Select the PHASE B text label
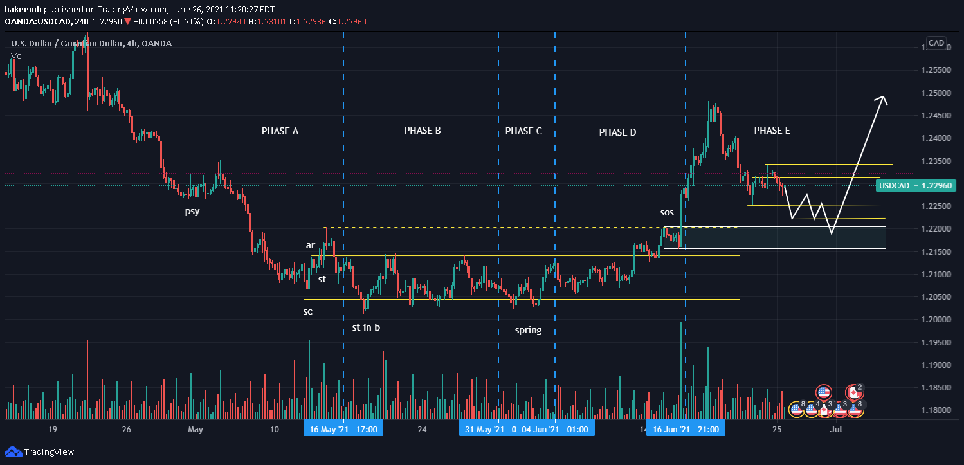 423,131
